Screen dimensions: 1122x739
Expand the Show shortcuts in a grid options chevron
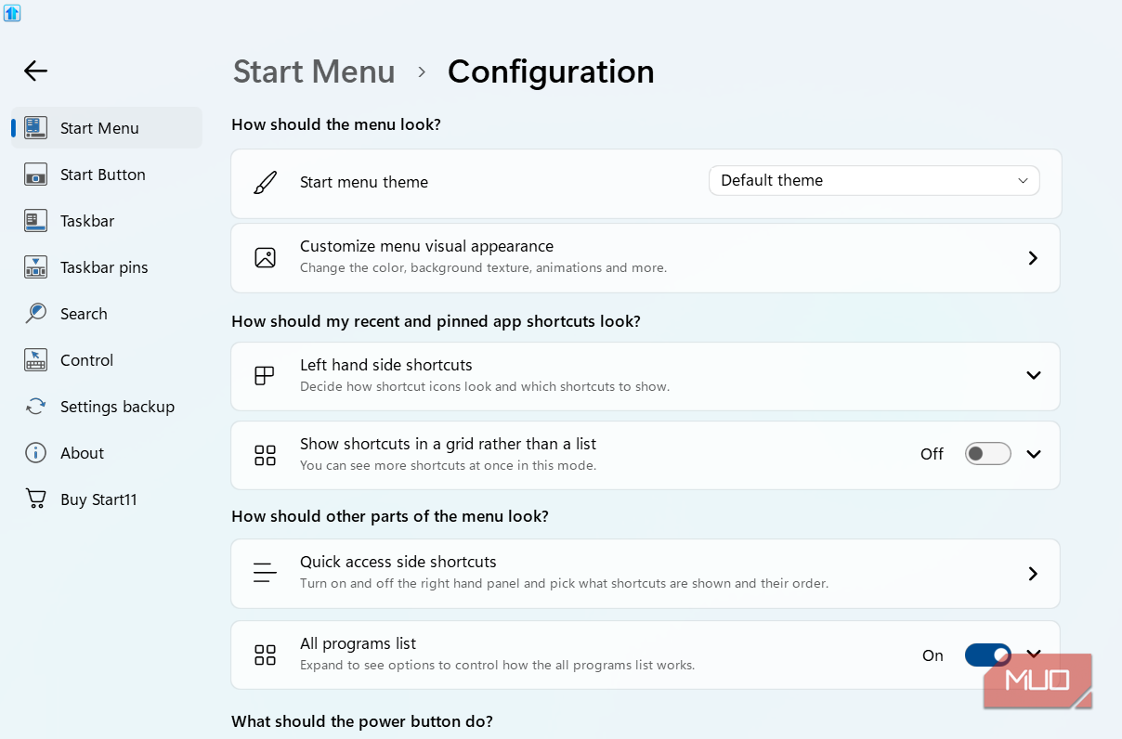(1034, 455)
